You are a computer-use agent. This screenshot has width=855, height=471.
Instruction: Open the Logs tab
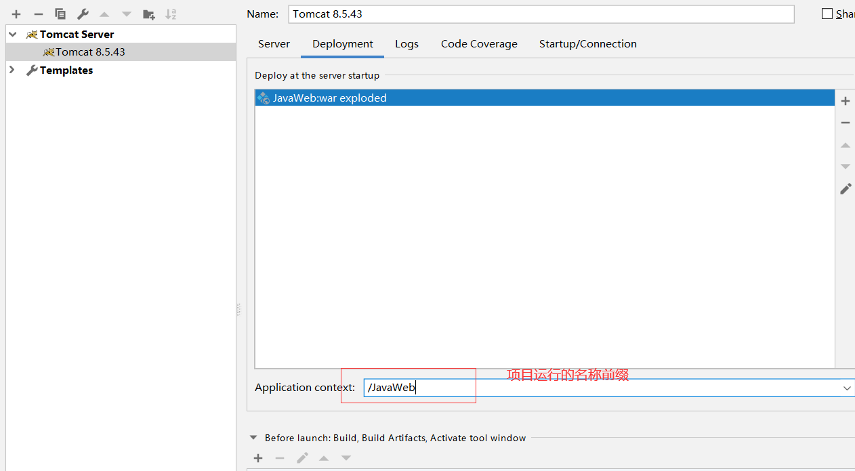[406, 44]
